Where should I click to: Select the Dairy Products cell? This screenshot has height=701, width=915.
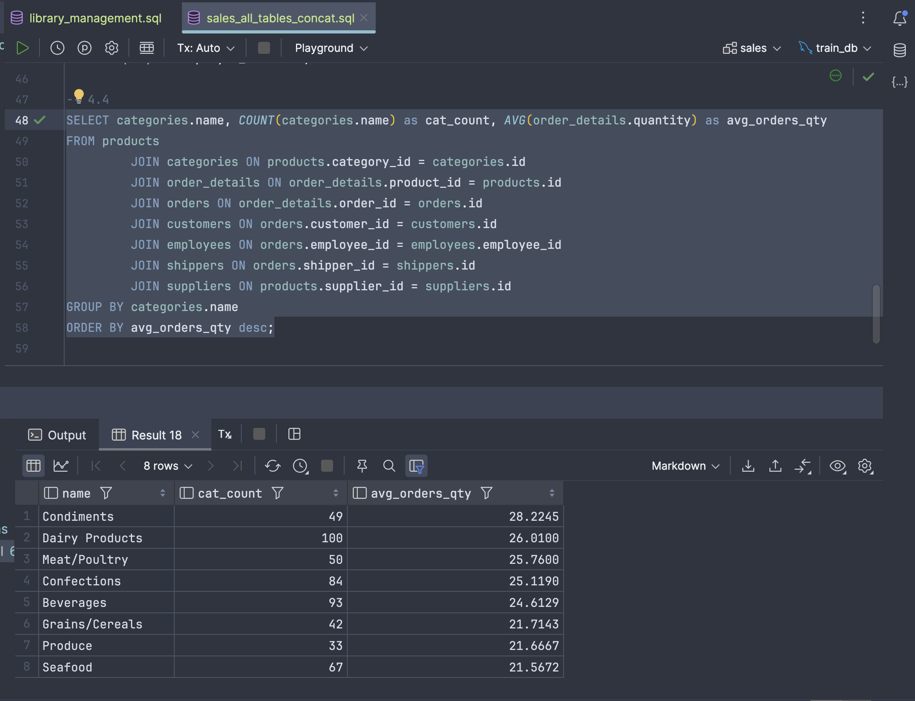[92, 538]
